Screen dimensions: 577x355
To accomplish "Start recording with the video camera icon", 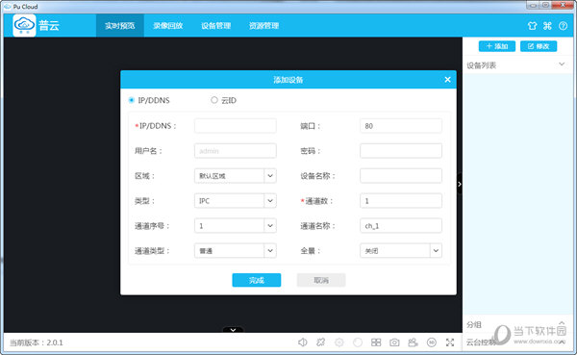I will [413, 342].
